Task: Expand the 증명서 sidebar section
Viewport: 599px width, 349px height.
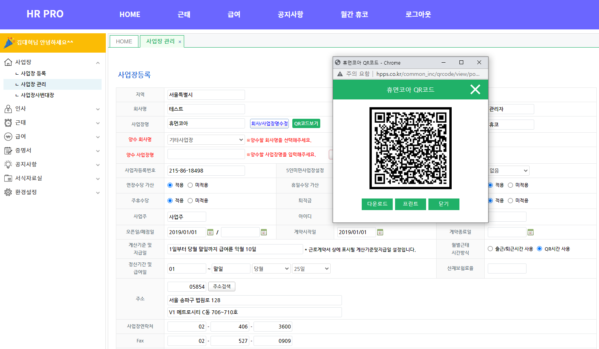Action: [98, 151]
